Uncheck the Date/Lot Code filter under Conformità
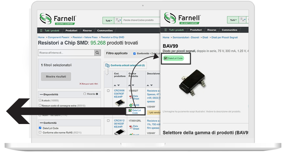The image size is (287, 153). (x=40, y=128)
